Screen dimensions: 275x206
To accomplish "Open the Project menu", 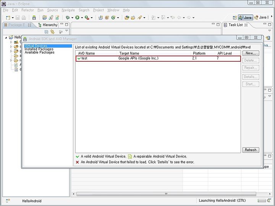I will click(x=99, y=10).
